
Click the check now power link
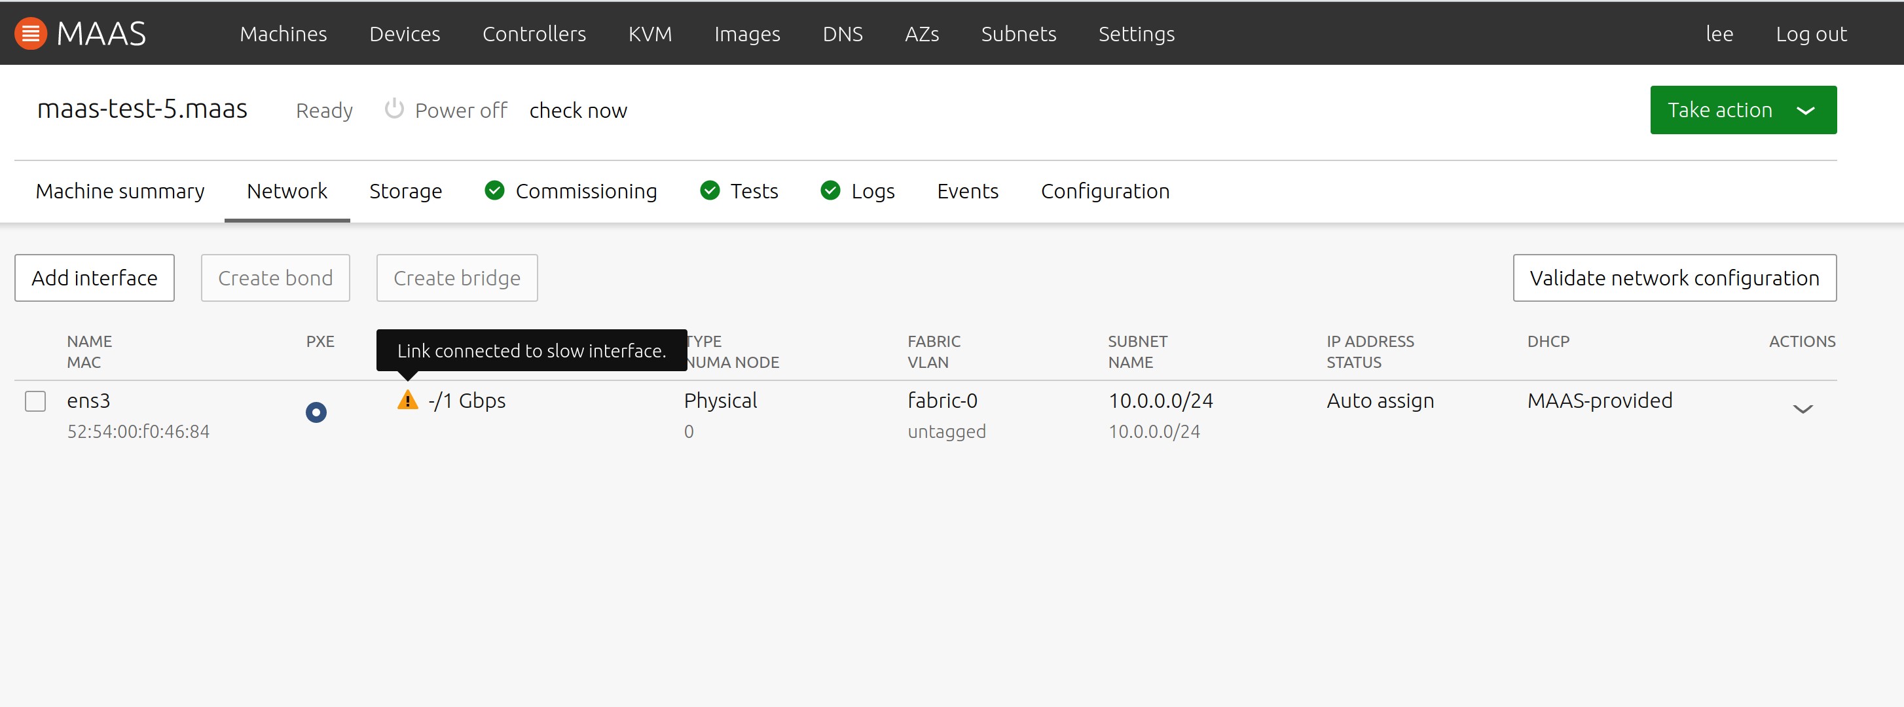578,111
